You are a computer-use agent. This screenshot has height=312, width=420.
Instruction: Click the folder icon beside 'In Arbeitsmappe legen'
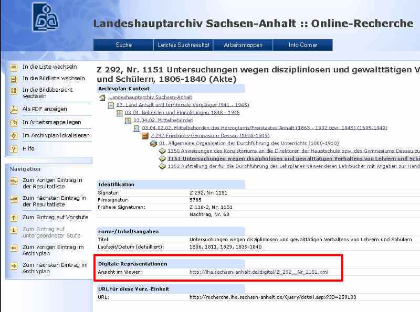coord(14,123)
